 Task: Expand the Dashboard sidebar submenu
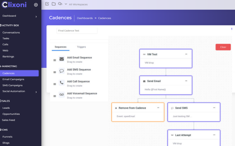tap(36, 16)
